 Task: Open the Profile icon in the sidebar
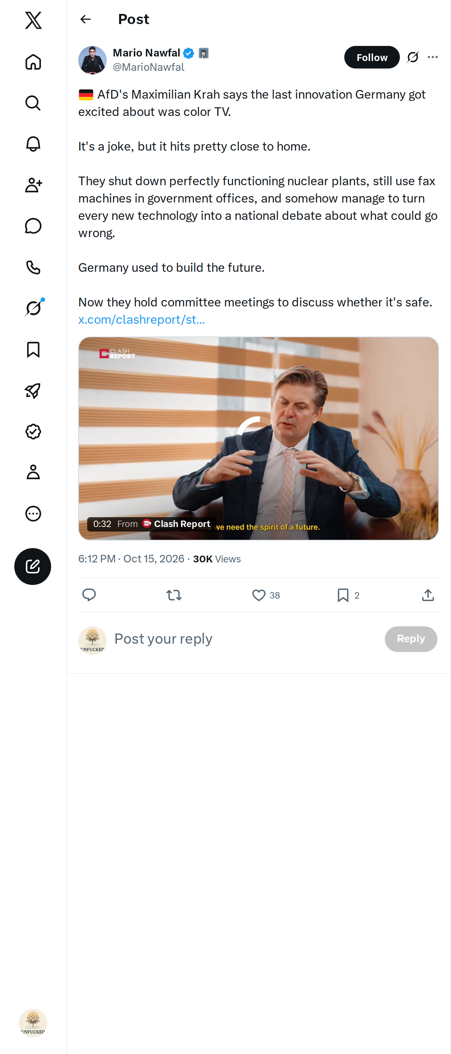(x=33, y=472)
